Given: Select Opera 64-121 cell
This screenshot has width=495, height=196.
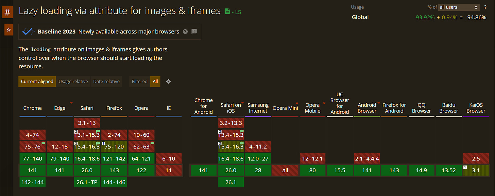Looking at the screenshot, I should [x=141, y=158].
